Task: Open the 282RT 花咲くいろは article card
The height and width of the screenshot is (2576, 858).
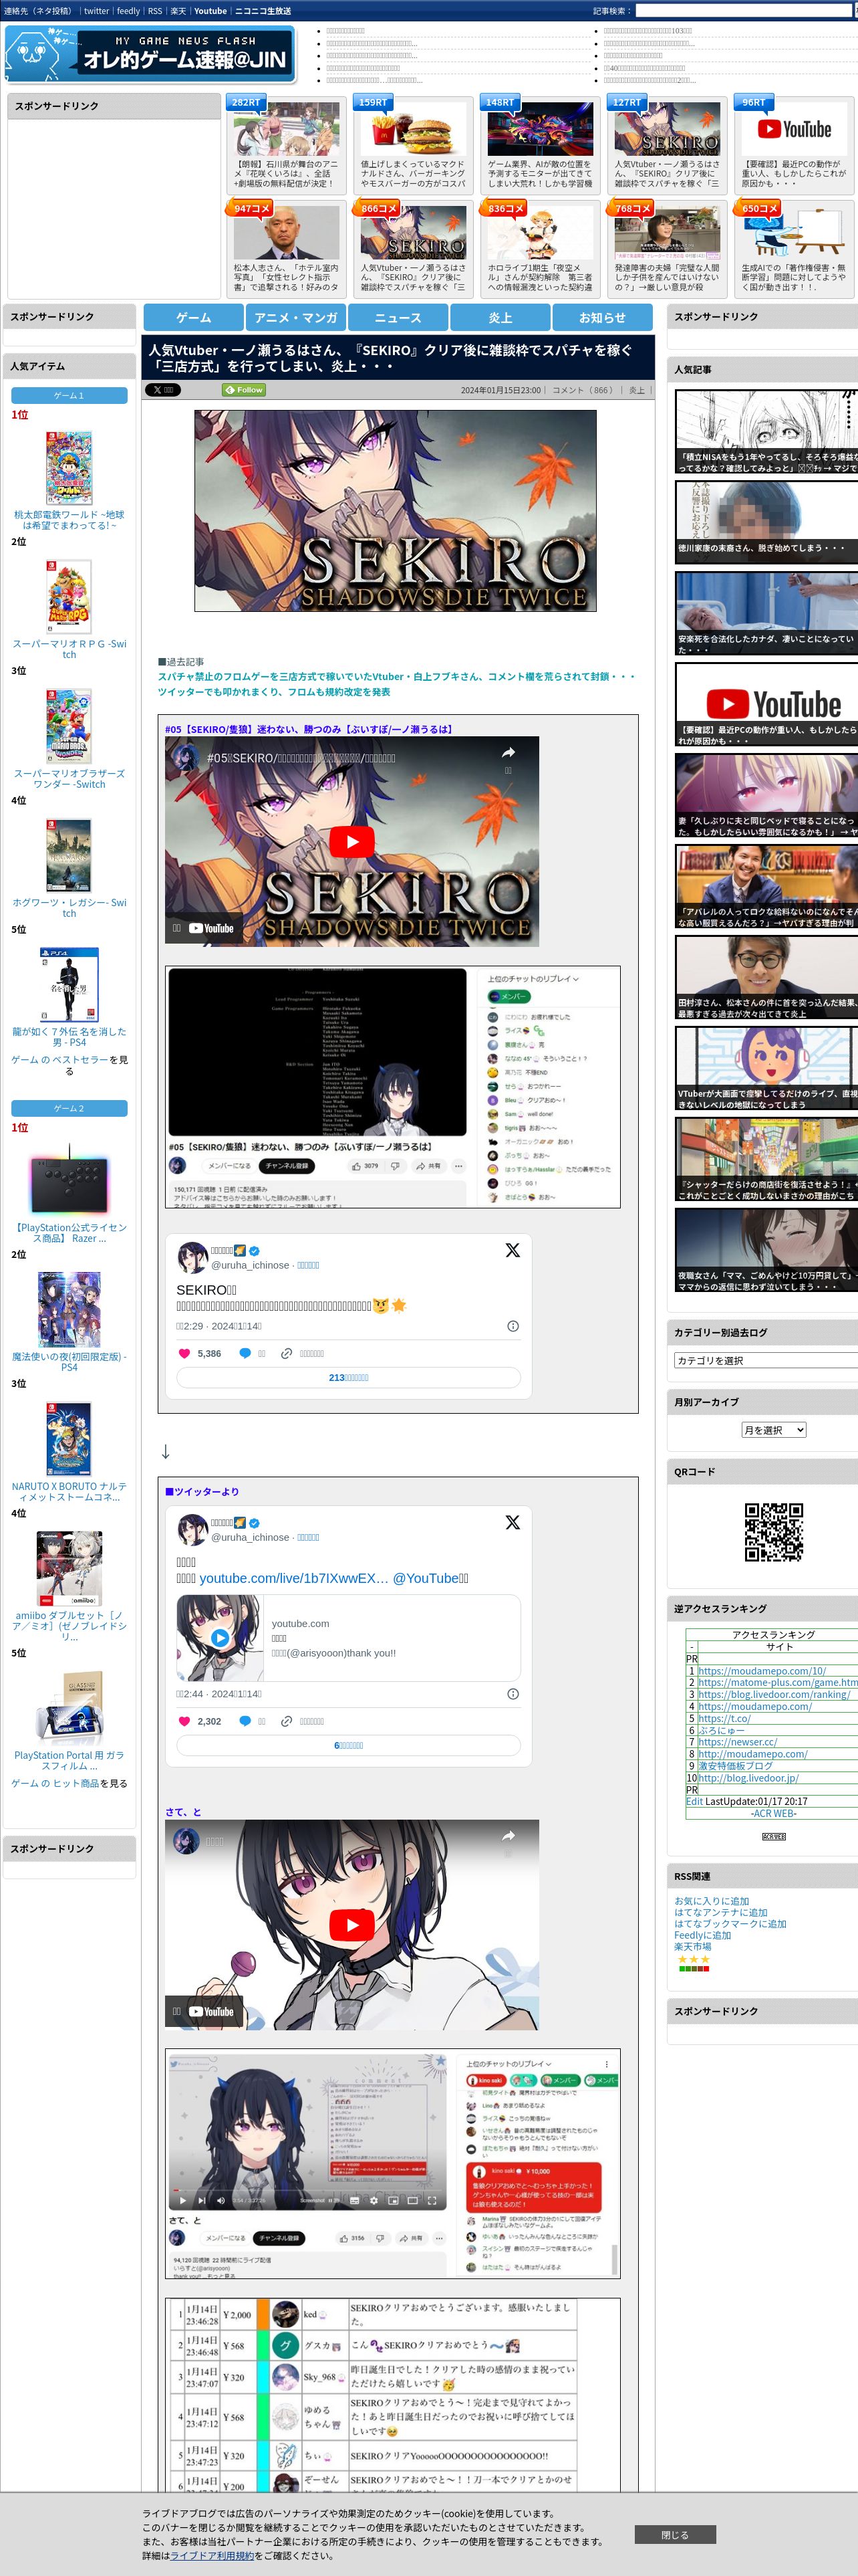Action: pyautogui.click(x=286, y=145)
